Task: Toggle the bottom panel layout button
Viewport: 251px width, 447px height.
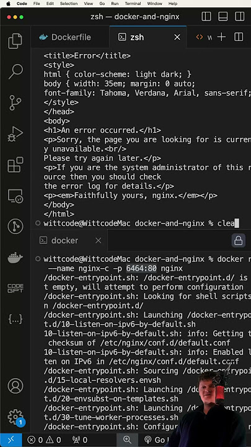Action: coord(223,17)
